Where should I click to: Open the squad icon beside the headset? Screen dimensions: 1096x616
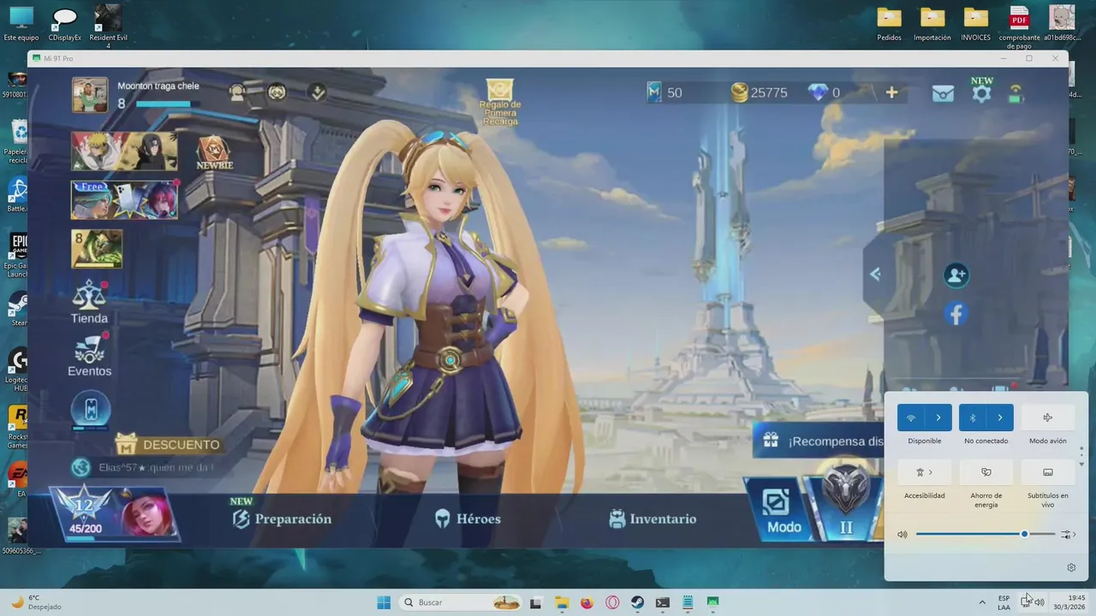coord(277,92)
